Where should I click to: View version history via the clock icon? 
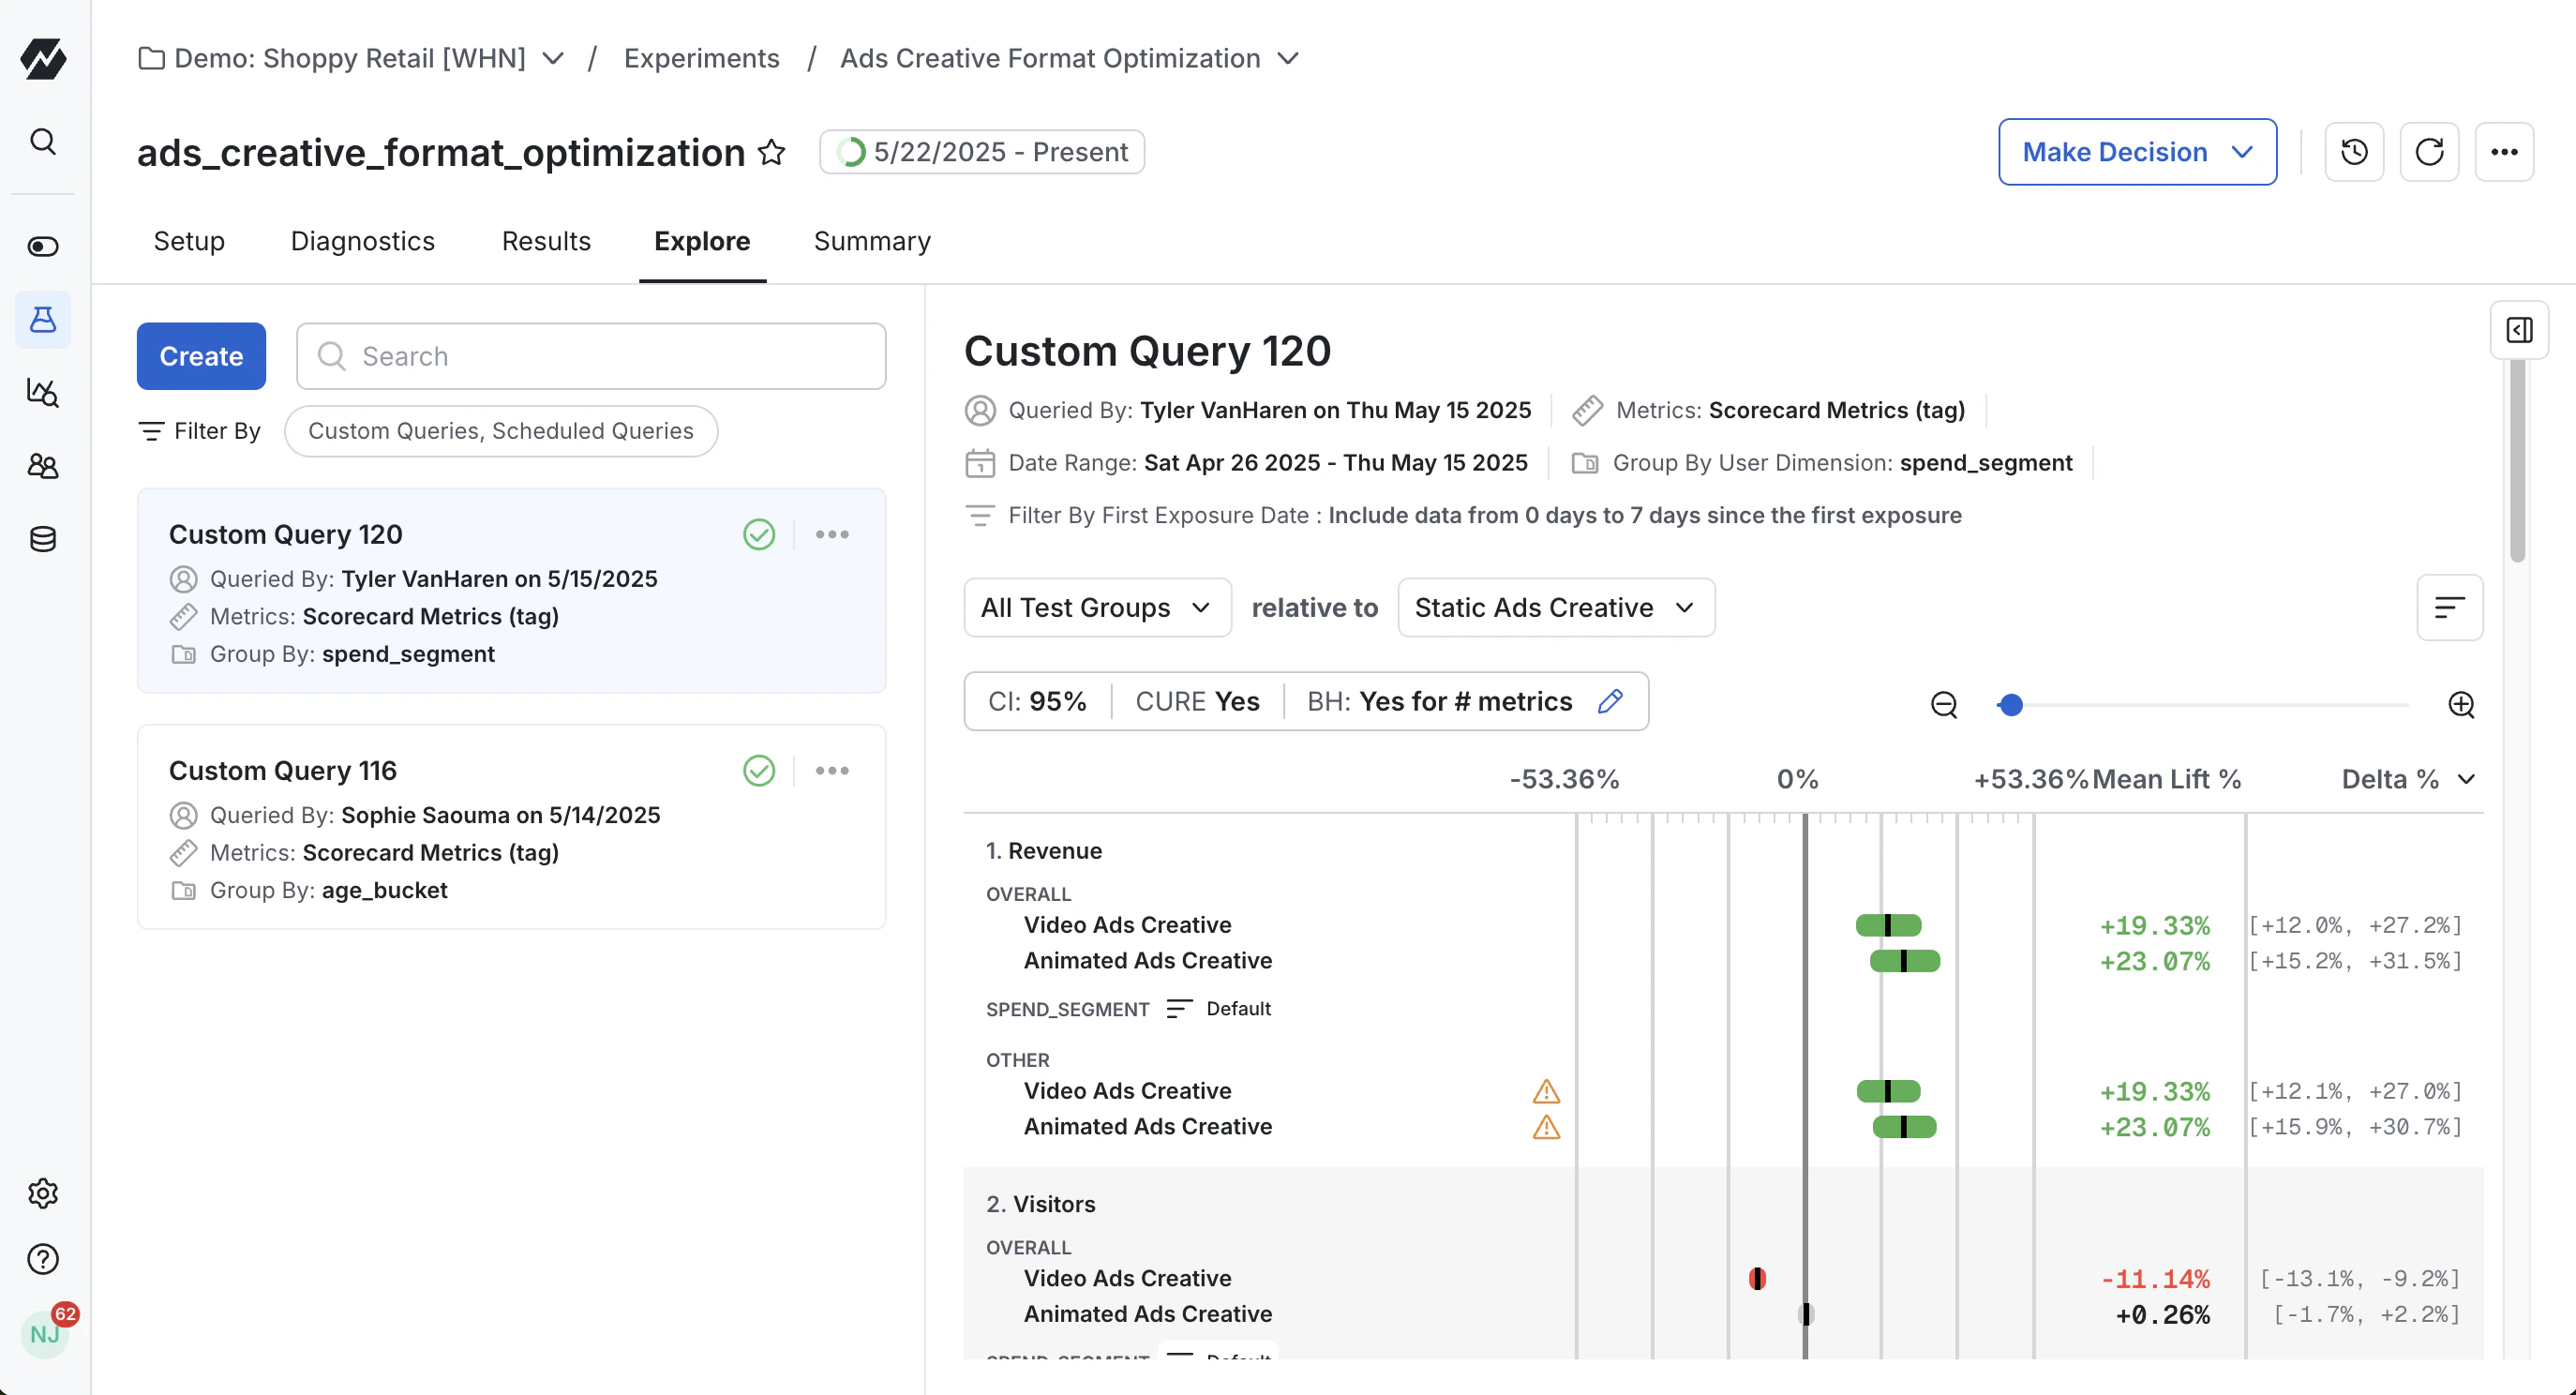pyautogui.click(x=2354, y=152)
